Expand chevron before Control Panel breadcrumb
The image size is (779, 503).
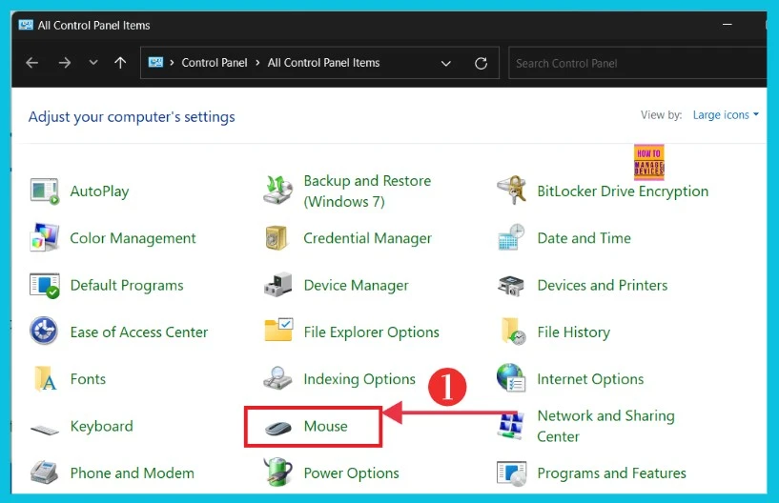[172, 63]
